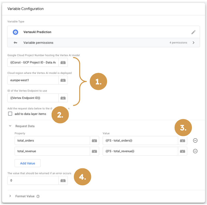Click the VertexAI Prediction gear icon

point(16,32)
